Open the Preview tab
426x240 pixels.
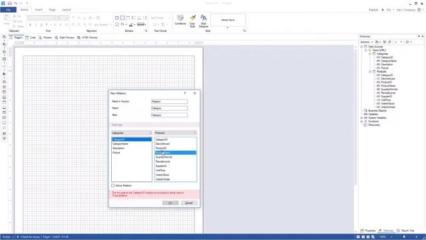click(45, 37)
